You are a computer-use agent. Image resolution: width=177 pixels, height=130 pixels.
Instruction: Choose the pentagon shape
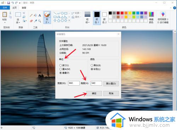click(59, 20)
